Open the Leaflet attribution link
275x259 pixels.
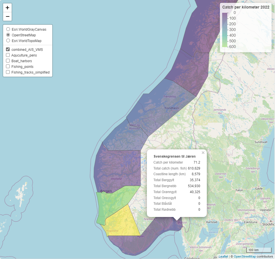pos(223,256)
